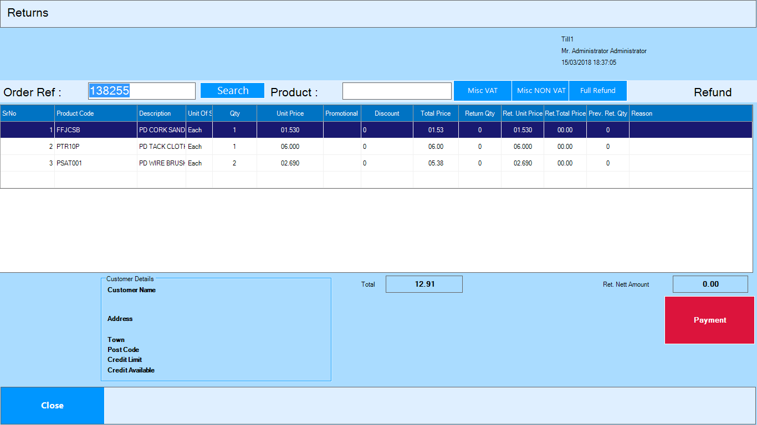
Task: Click the Unit Price column header
Action: (x=290, y=113)
